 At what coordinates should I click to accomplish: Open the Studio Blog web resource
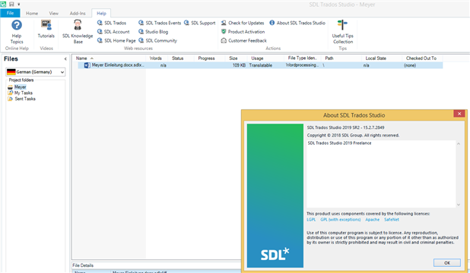pos(153,32)
